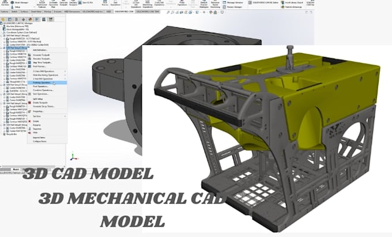Open SOLIDWORKS CAM NC Editor ribbon button

pyautogui.click(x=263, y=2)
